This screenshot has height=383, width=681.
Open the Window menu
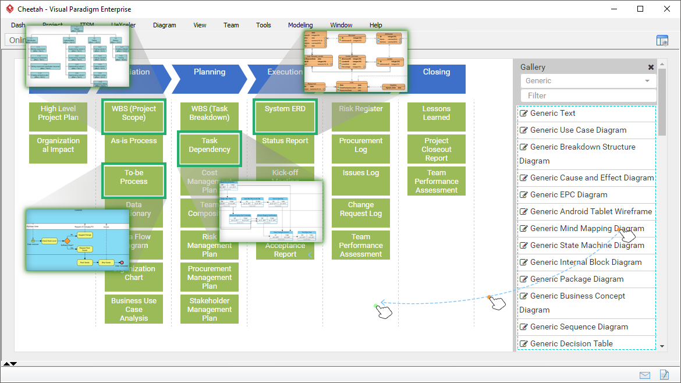point(341,25)
